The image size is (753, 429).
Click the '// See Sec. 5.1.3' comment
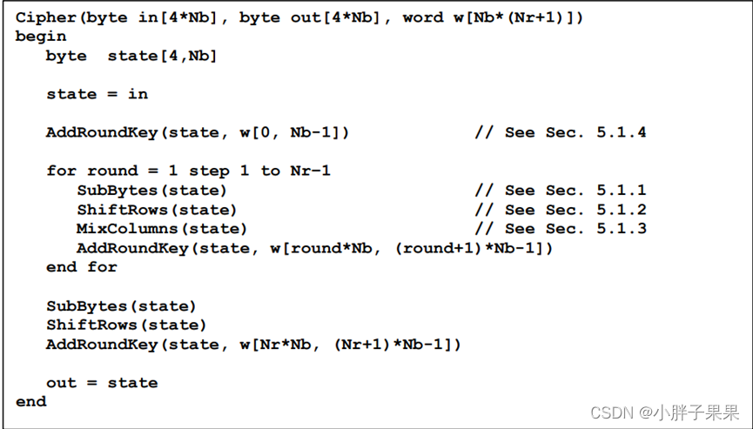561,228
